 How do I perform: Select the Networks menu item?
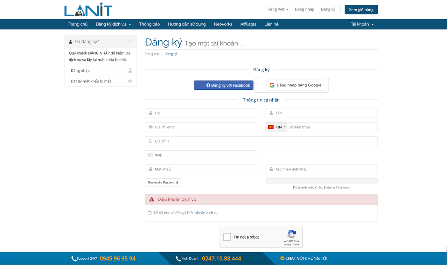coord(223,24)
